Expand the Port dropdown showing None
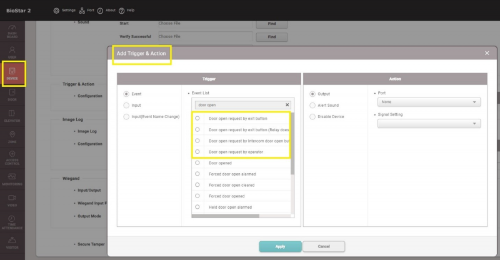The width and height of the screenshot is (500, 260). [x=429, y=102]
